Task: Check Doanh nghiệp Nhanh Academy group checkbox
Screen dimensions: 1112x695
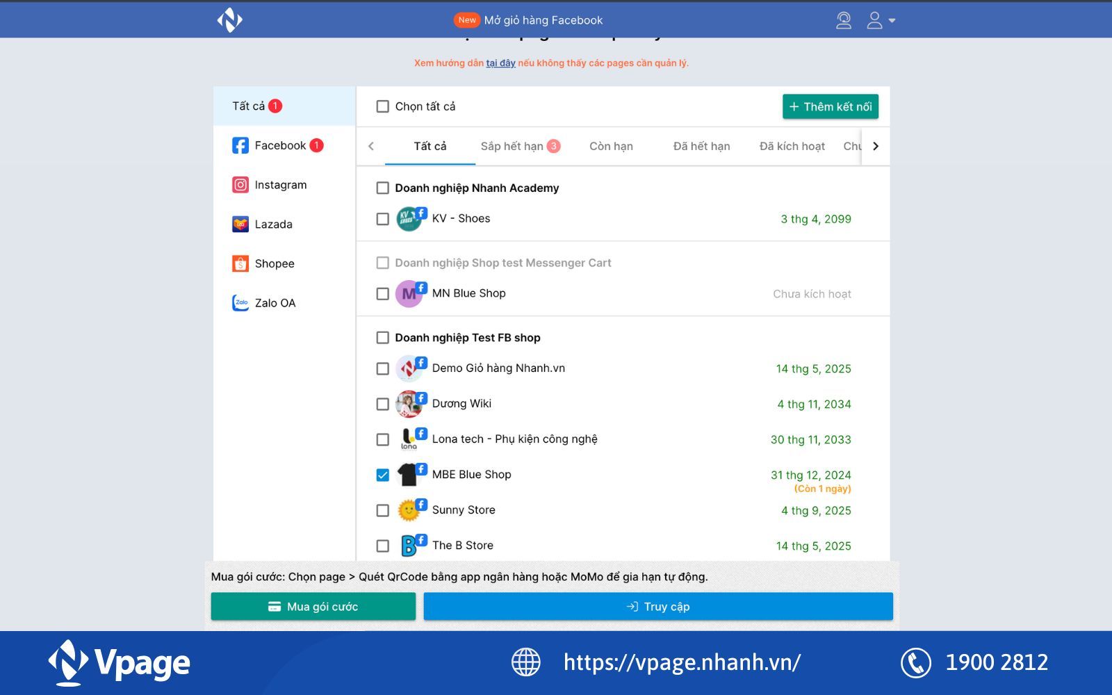Action: click(382, 188)
